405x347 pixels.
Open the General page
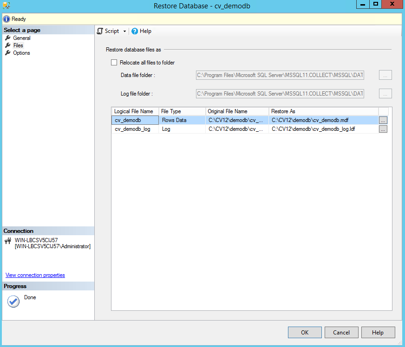point(22,38)
